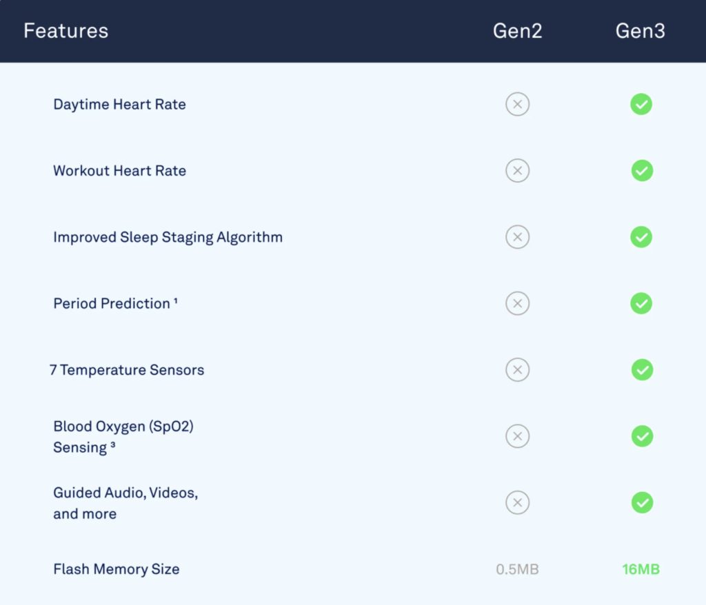Click the Gen2 X icon for 7 Temperature Sensors
Viewport: 706px width, 605px height.
[x=517, y=370]
